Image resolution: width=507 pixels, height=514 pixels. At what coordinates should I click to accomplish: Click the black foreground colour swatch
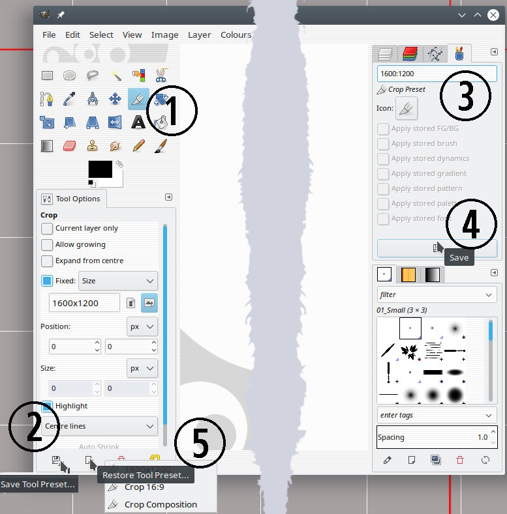pyautogui.click(x=100, y=169)
